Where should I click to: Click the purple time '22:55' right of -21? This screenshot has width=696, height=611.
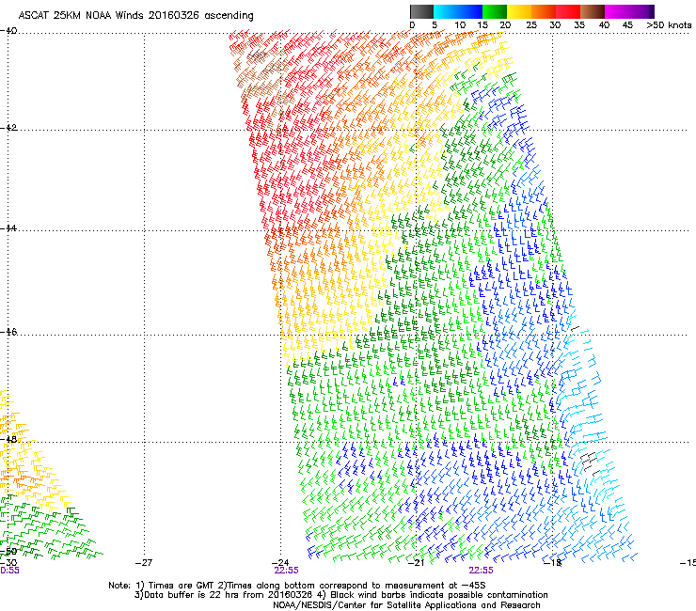point(482,571)
